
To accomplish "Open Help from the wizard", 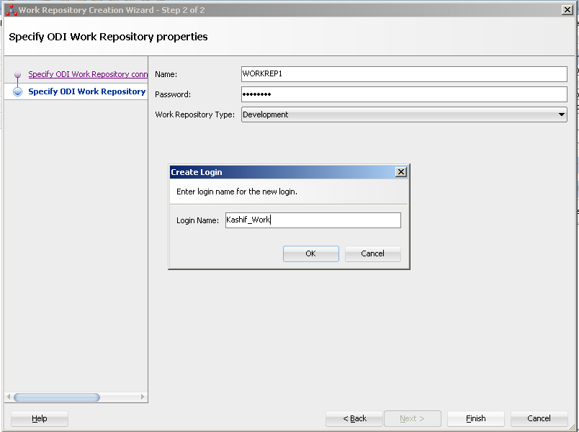I will [x=39, y=418].
